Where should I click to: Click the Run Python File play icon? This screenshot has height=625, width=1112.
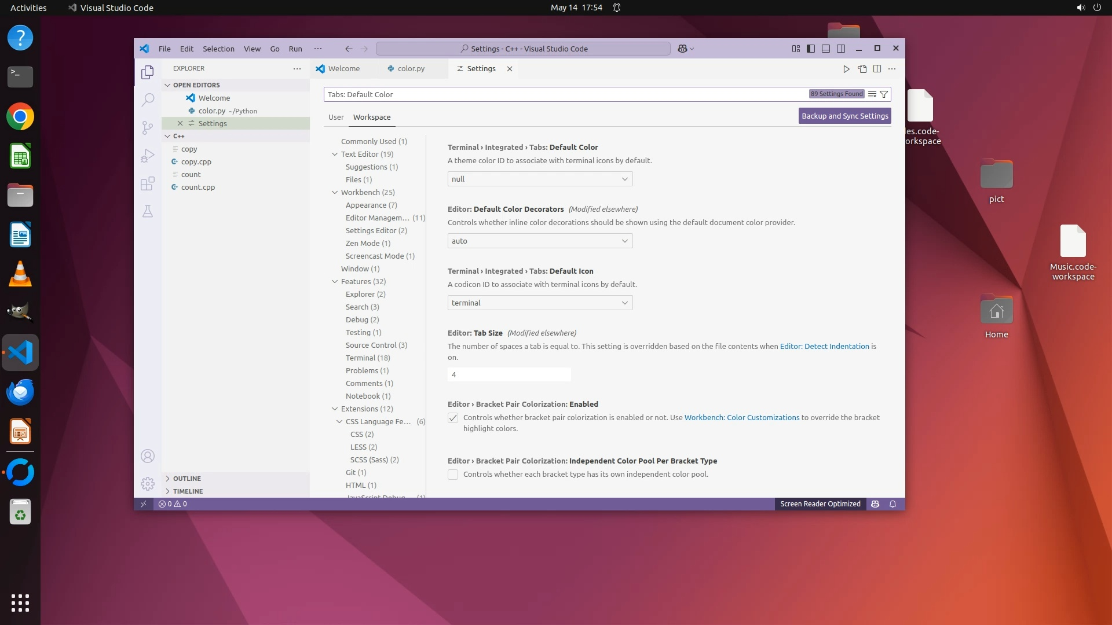click(846, 69)
